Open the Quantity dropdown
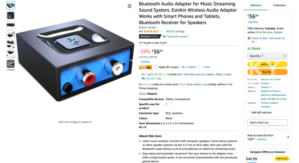Viewport: 299px width, 163px height. (x=267, y=56)
